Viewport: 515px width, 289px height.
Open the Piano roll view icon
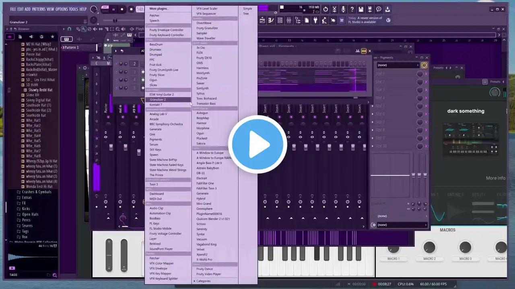[271, 20]
